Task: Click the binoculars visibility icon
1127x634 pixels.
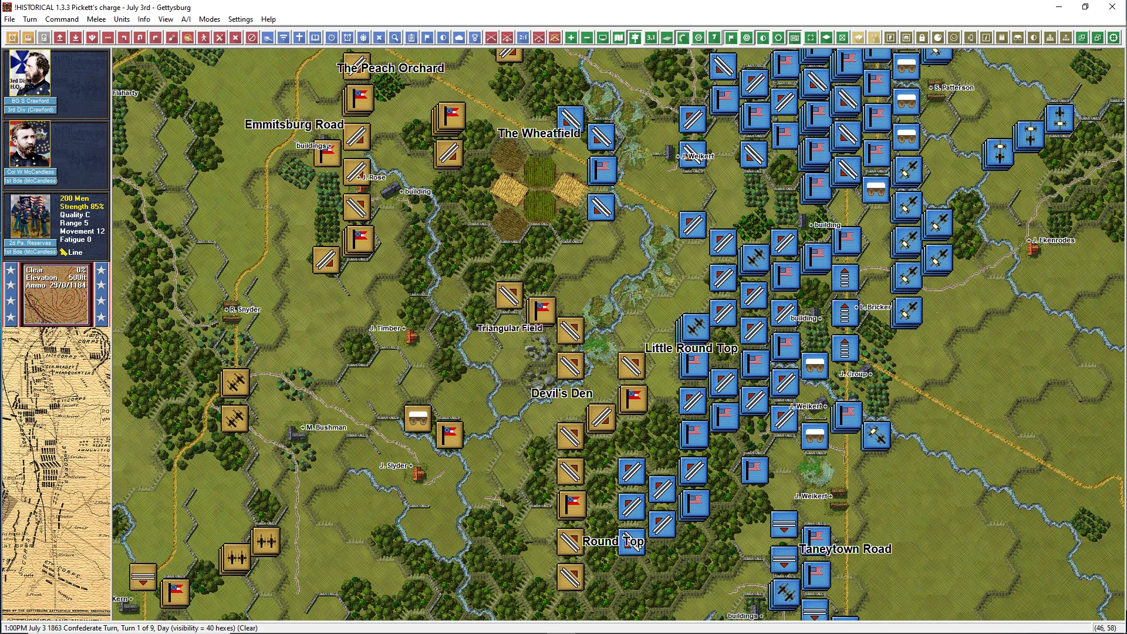Action: 1018,38
